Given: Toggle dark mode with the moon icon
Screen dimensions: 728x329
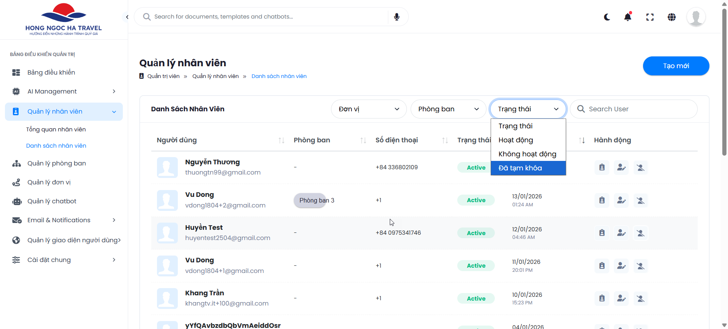Looking at the screenshot, I should point(607,17).
